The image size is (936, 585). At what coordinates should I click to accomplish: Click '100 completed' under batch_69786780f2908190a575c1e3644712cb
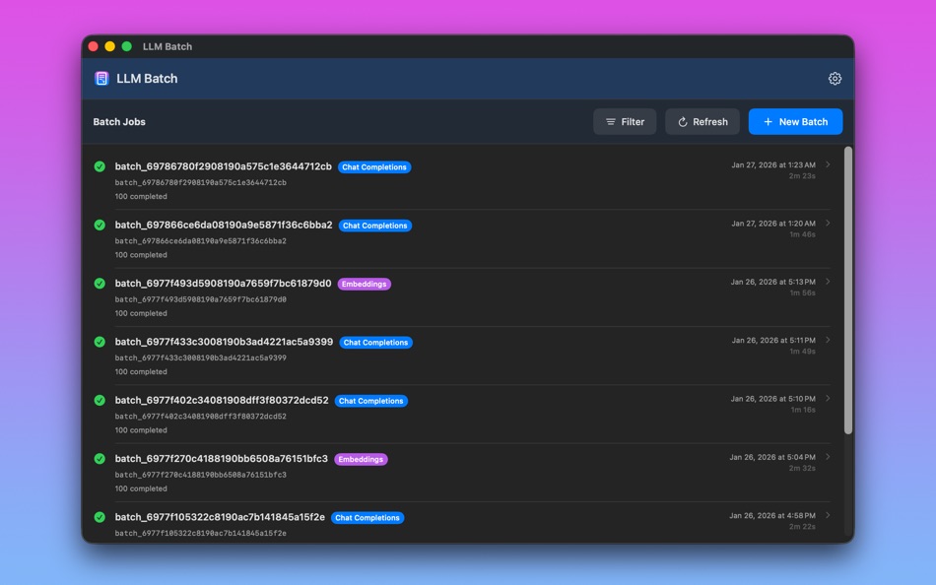pos(141,197)
